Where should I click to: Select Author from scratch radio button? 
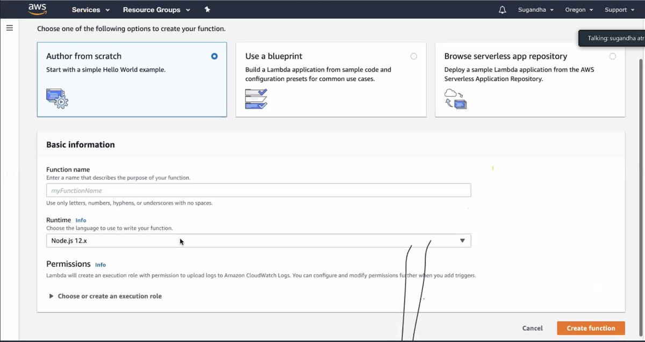coord(214,56)
